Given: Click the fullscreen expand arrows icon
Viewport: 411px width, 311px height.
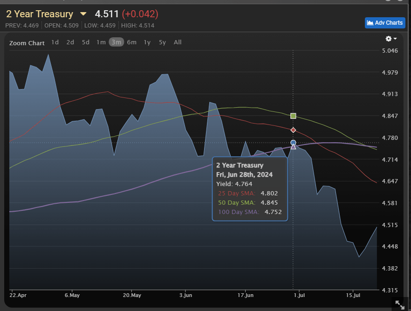Looking at the screenshot, I should [400, 305].
